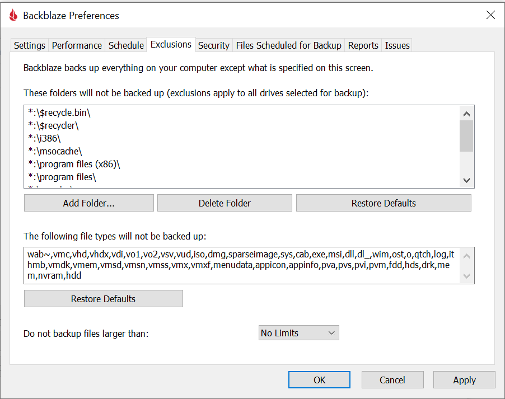This screenshot has height=399, width=505.
Task: Restore default excluded folders
Action: 384,203
